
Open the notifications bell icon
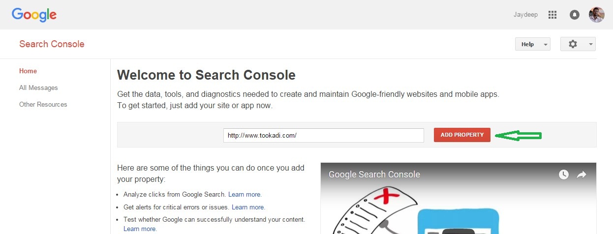(574, 15)
